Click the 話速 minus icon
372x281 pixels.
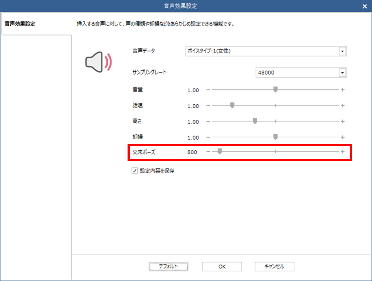pos(208,105)
